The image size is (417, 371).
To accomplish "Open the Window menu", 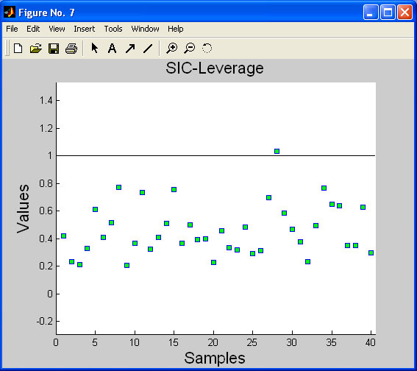I will point(145,29).
